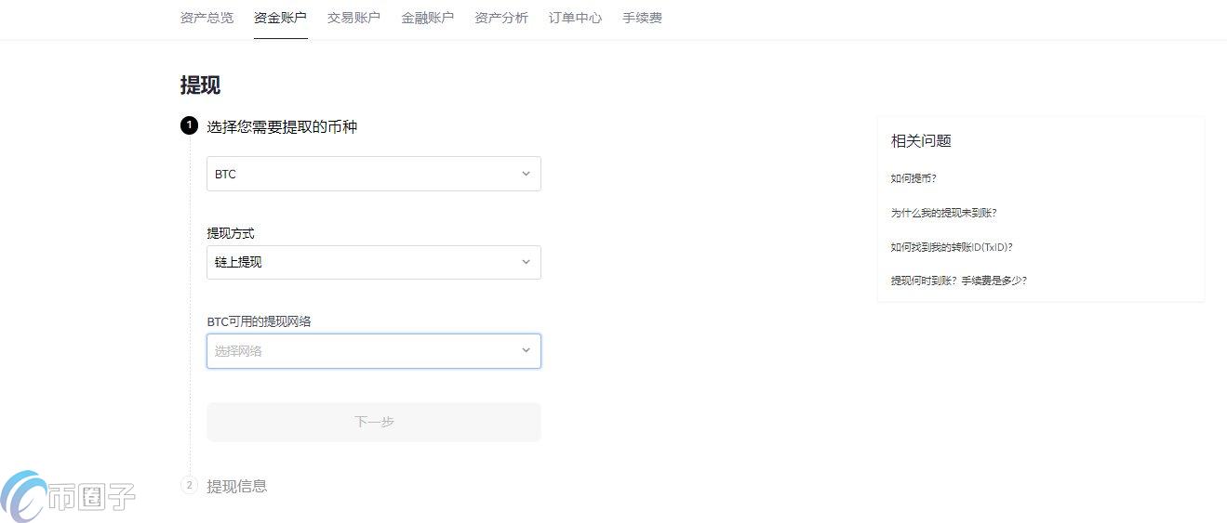Open the 资产分析 tab
This screenshot has width=1227, height=523.
coord(501,18)
